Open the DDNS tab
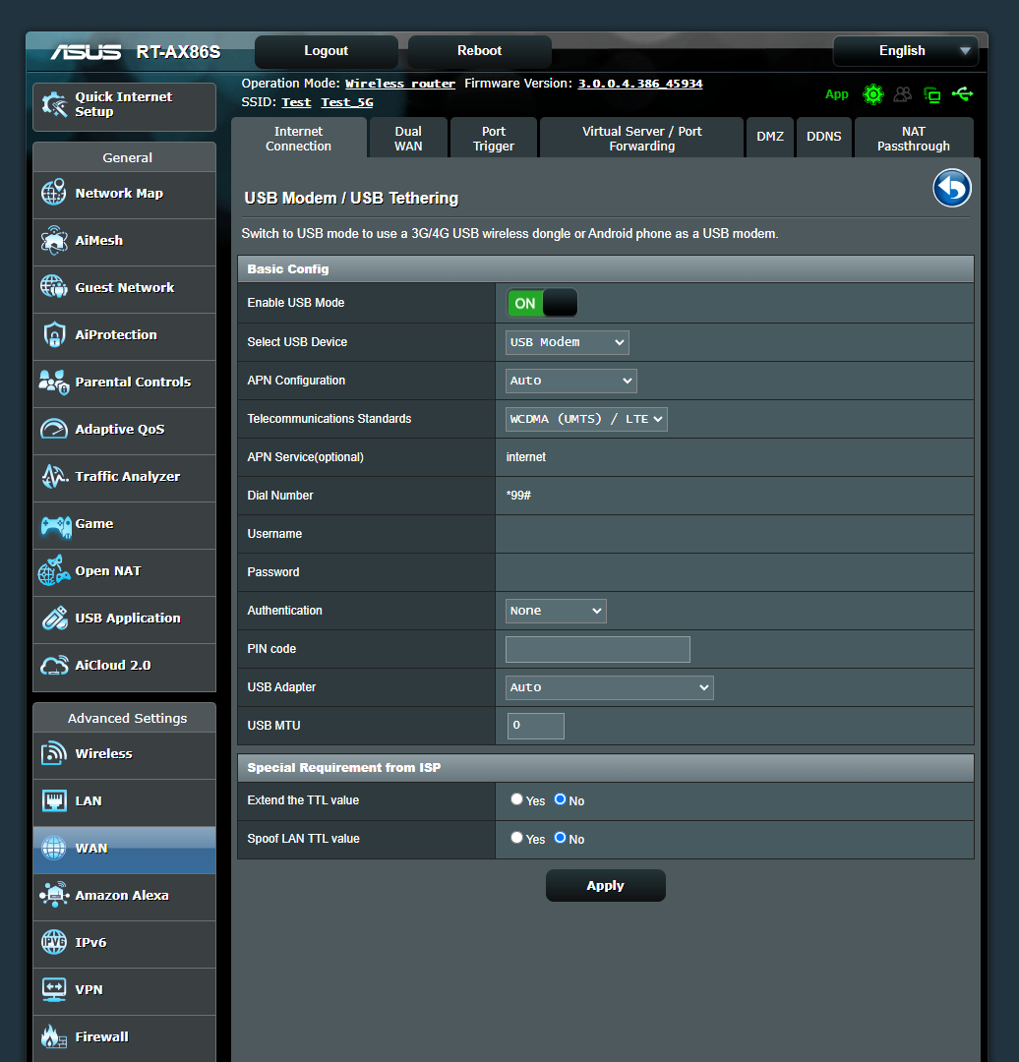The height and width of the screenshot is (1062, 1019). (x=823, y=137)
